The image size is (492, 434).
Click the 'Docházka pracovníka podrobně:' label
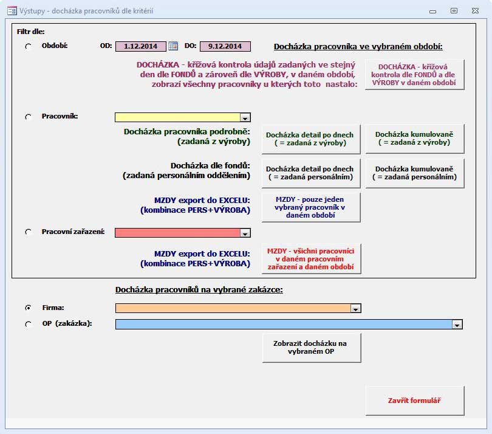point(187,131)
